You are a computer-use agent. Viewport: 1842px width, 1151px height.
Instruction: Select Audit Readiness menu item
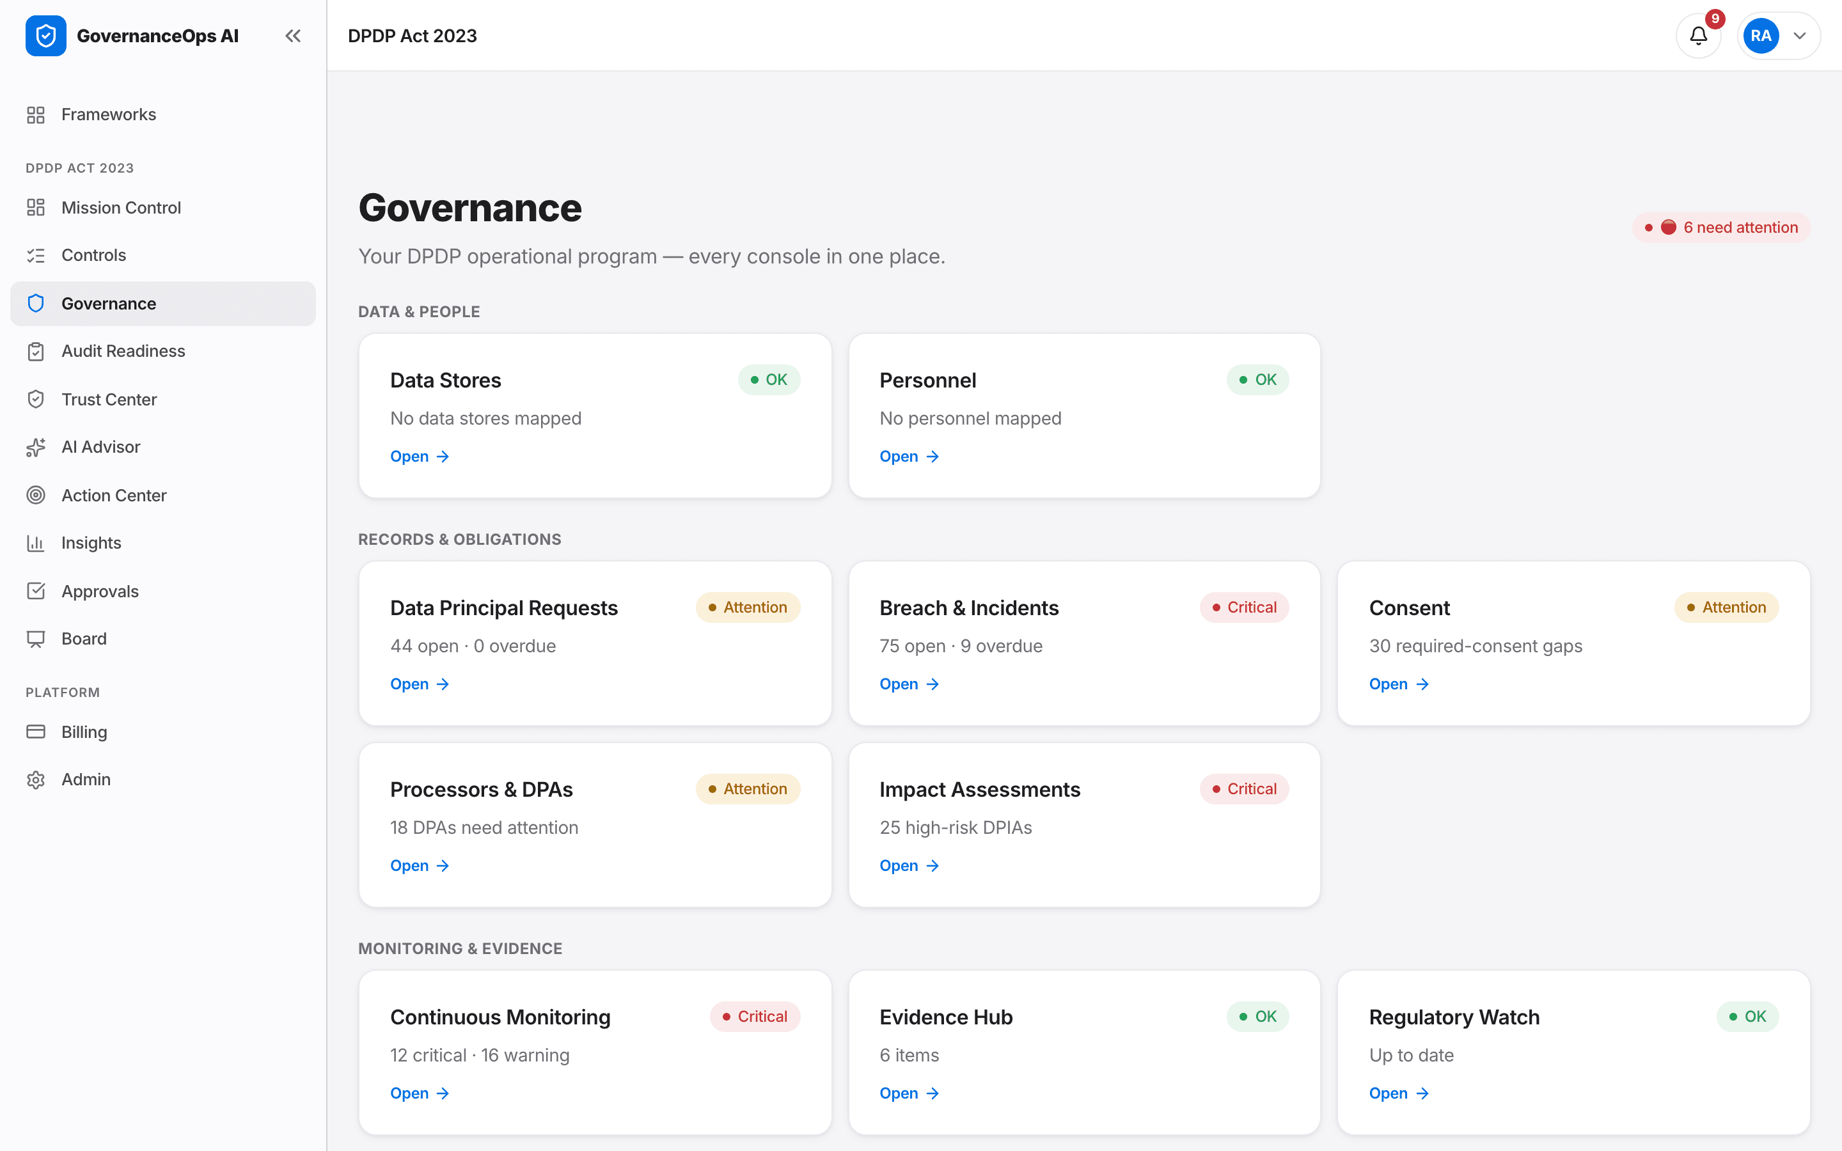point(163,351)
